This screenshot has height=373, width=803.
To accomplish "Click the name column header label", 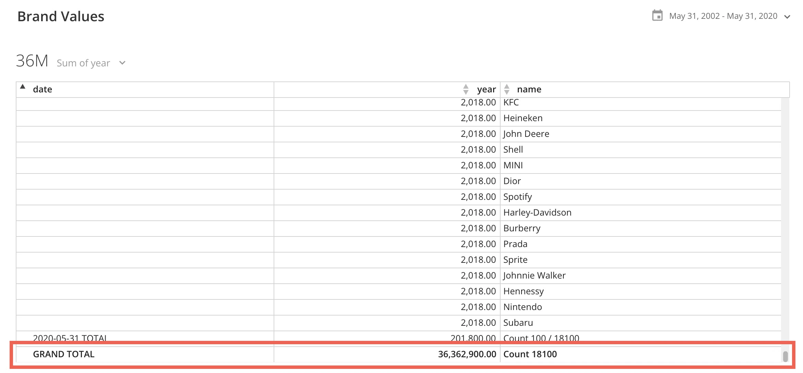I will click(x=529, y=89).
